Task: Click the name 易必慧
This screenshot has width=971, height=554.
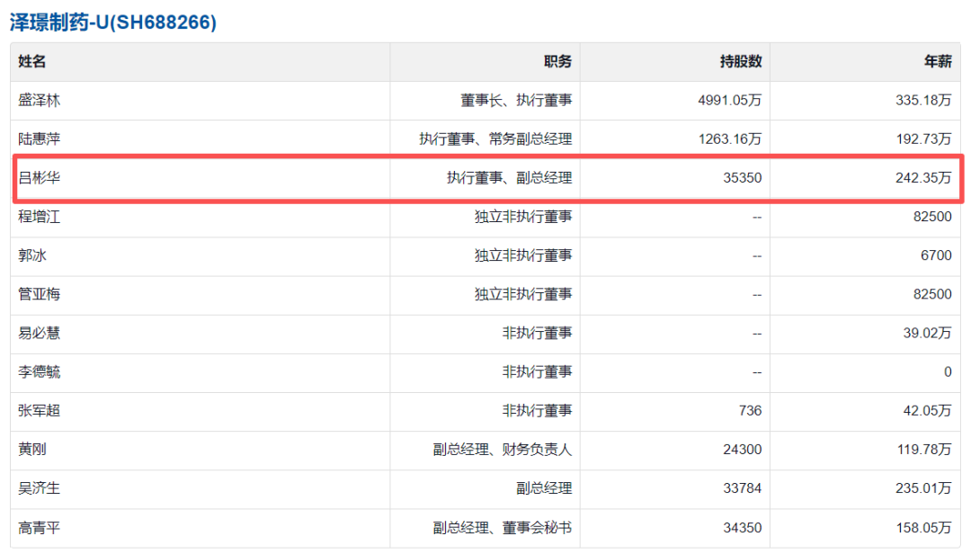Action: click(x=40, y=333)
